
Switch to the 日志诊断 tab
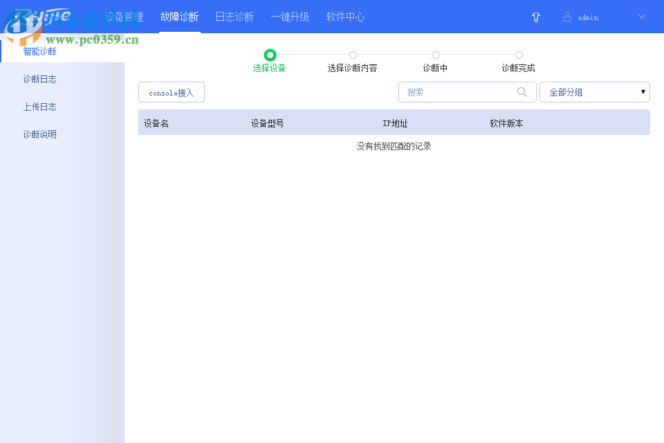(234, 17)
